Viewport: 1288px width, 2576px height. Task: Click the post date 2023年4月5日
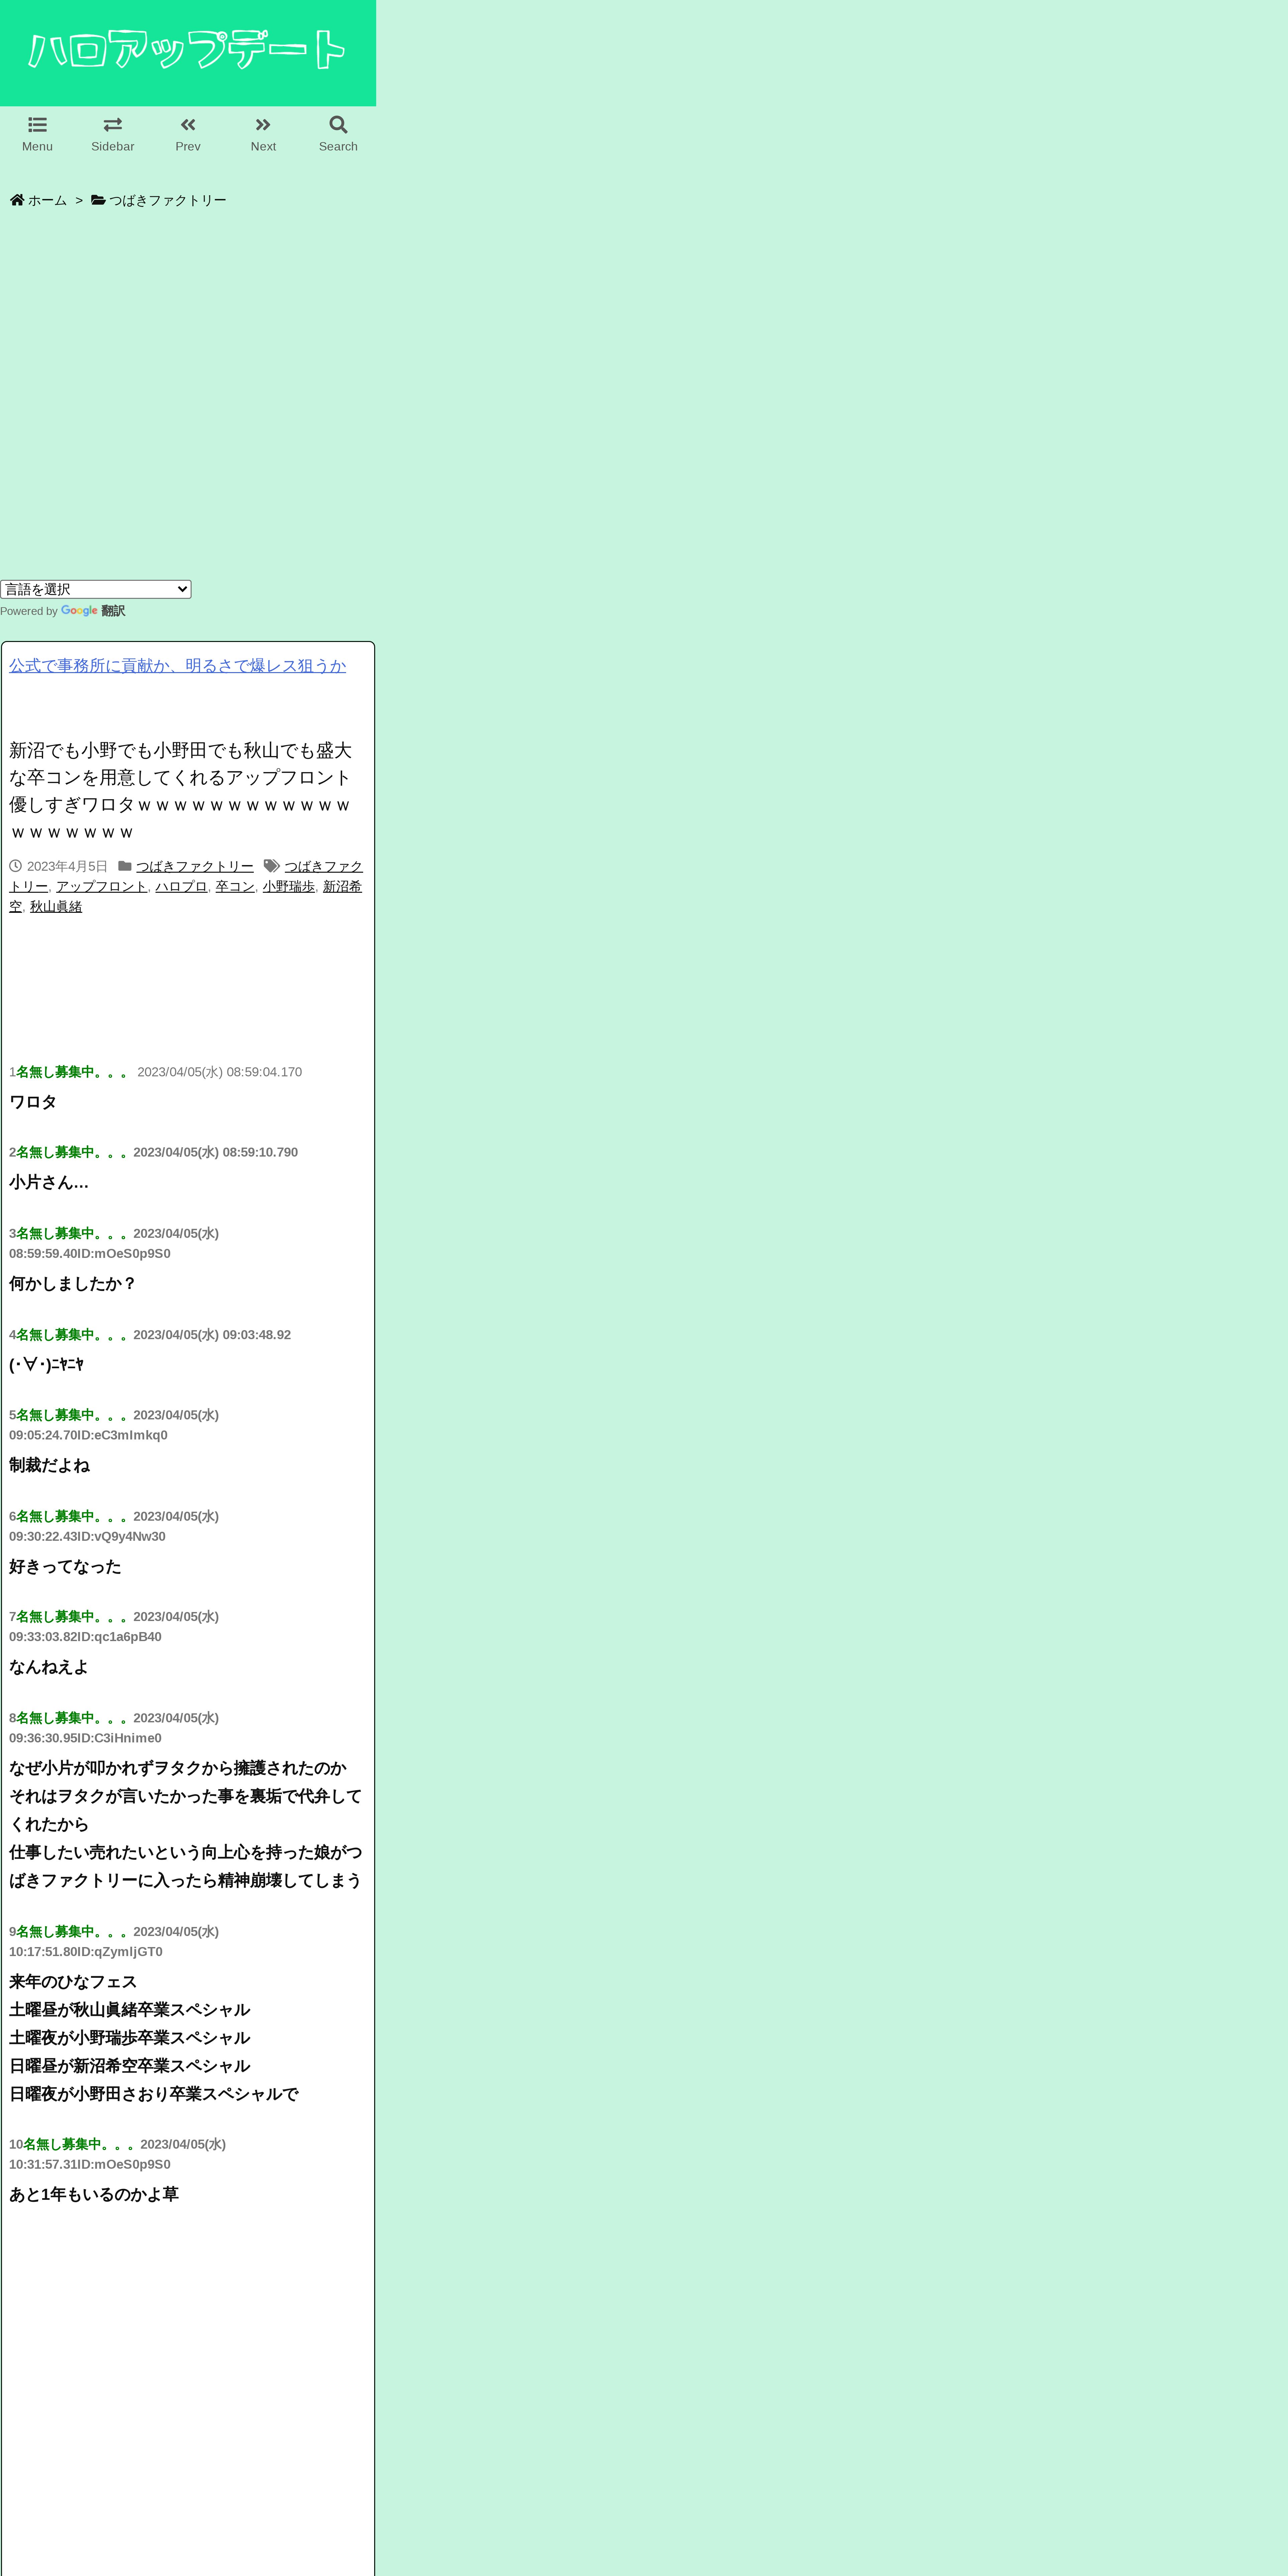pyautogui.click(x=67, y=866)
